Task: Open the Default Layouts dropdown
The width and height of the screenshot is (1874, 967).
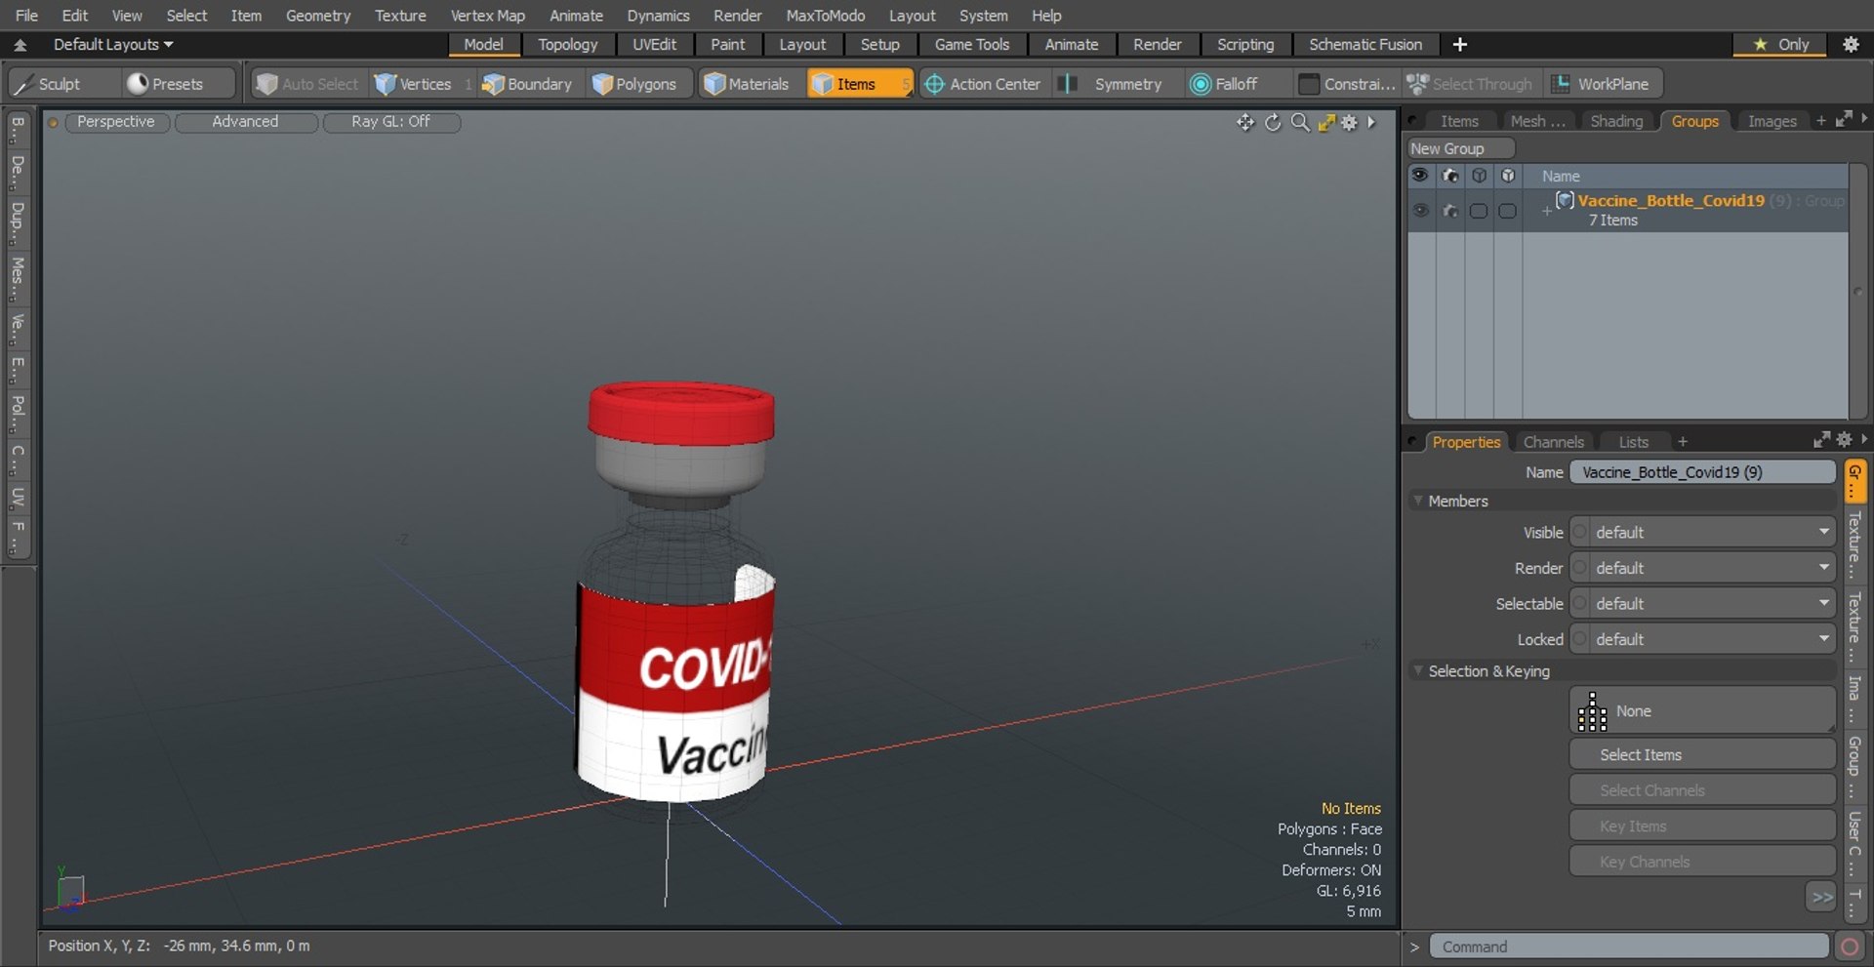Action: pyautogui.click(x=113, y=44)
